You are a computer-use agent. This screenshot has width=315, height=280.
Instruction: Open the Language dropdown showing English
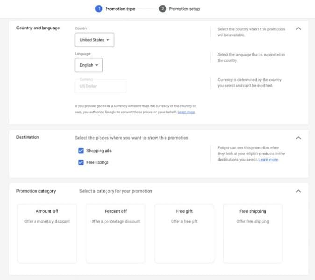(x=89, y=65)
